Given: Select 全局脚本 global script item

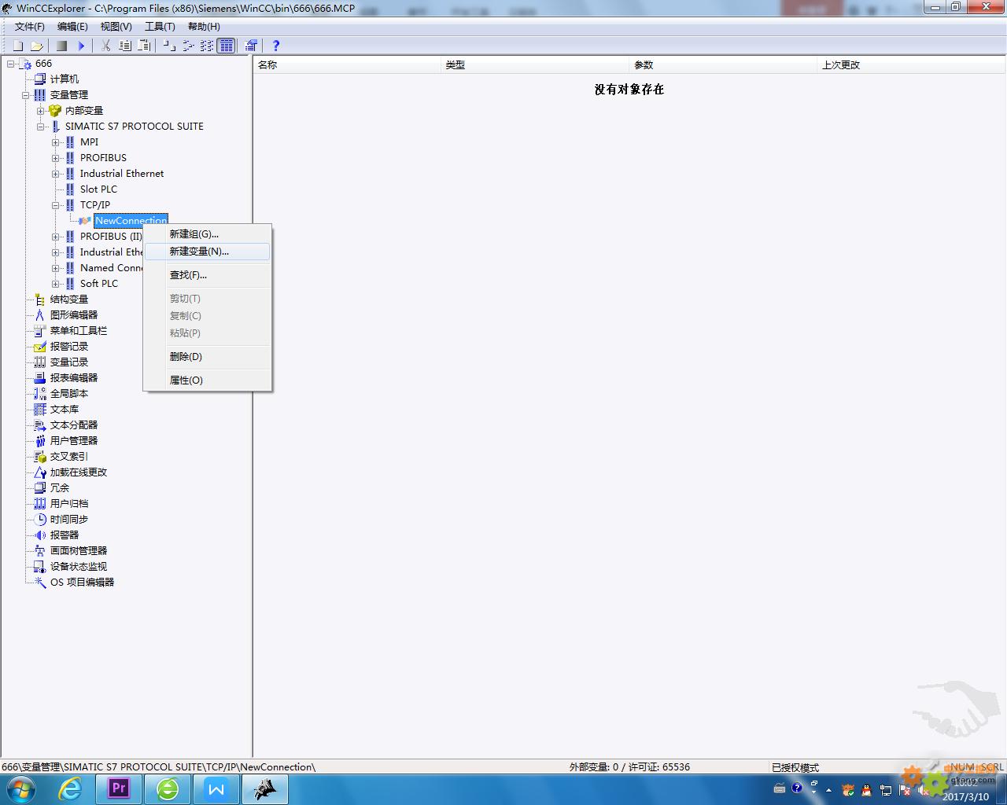Looking at the screenshot, I should pos(68,394).
